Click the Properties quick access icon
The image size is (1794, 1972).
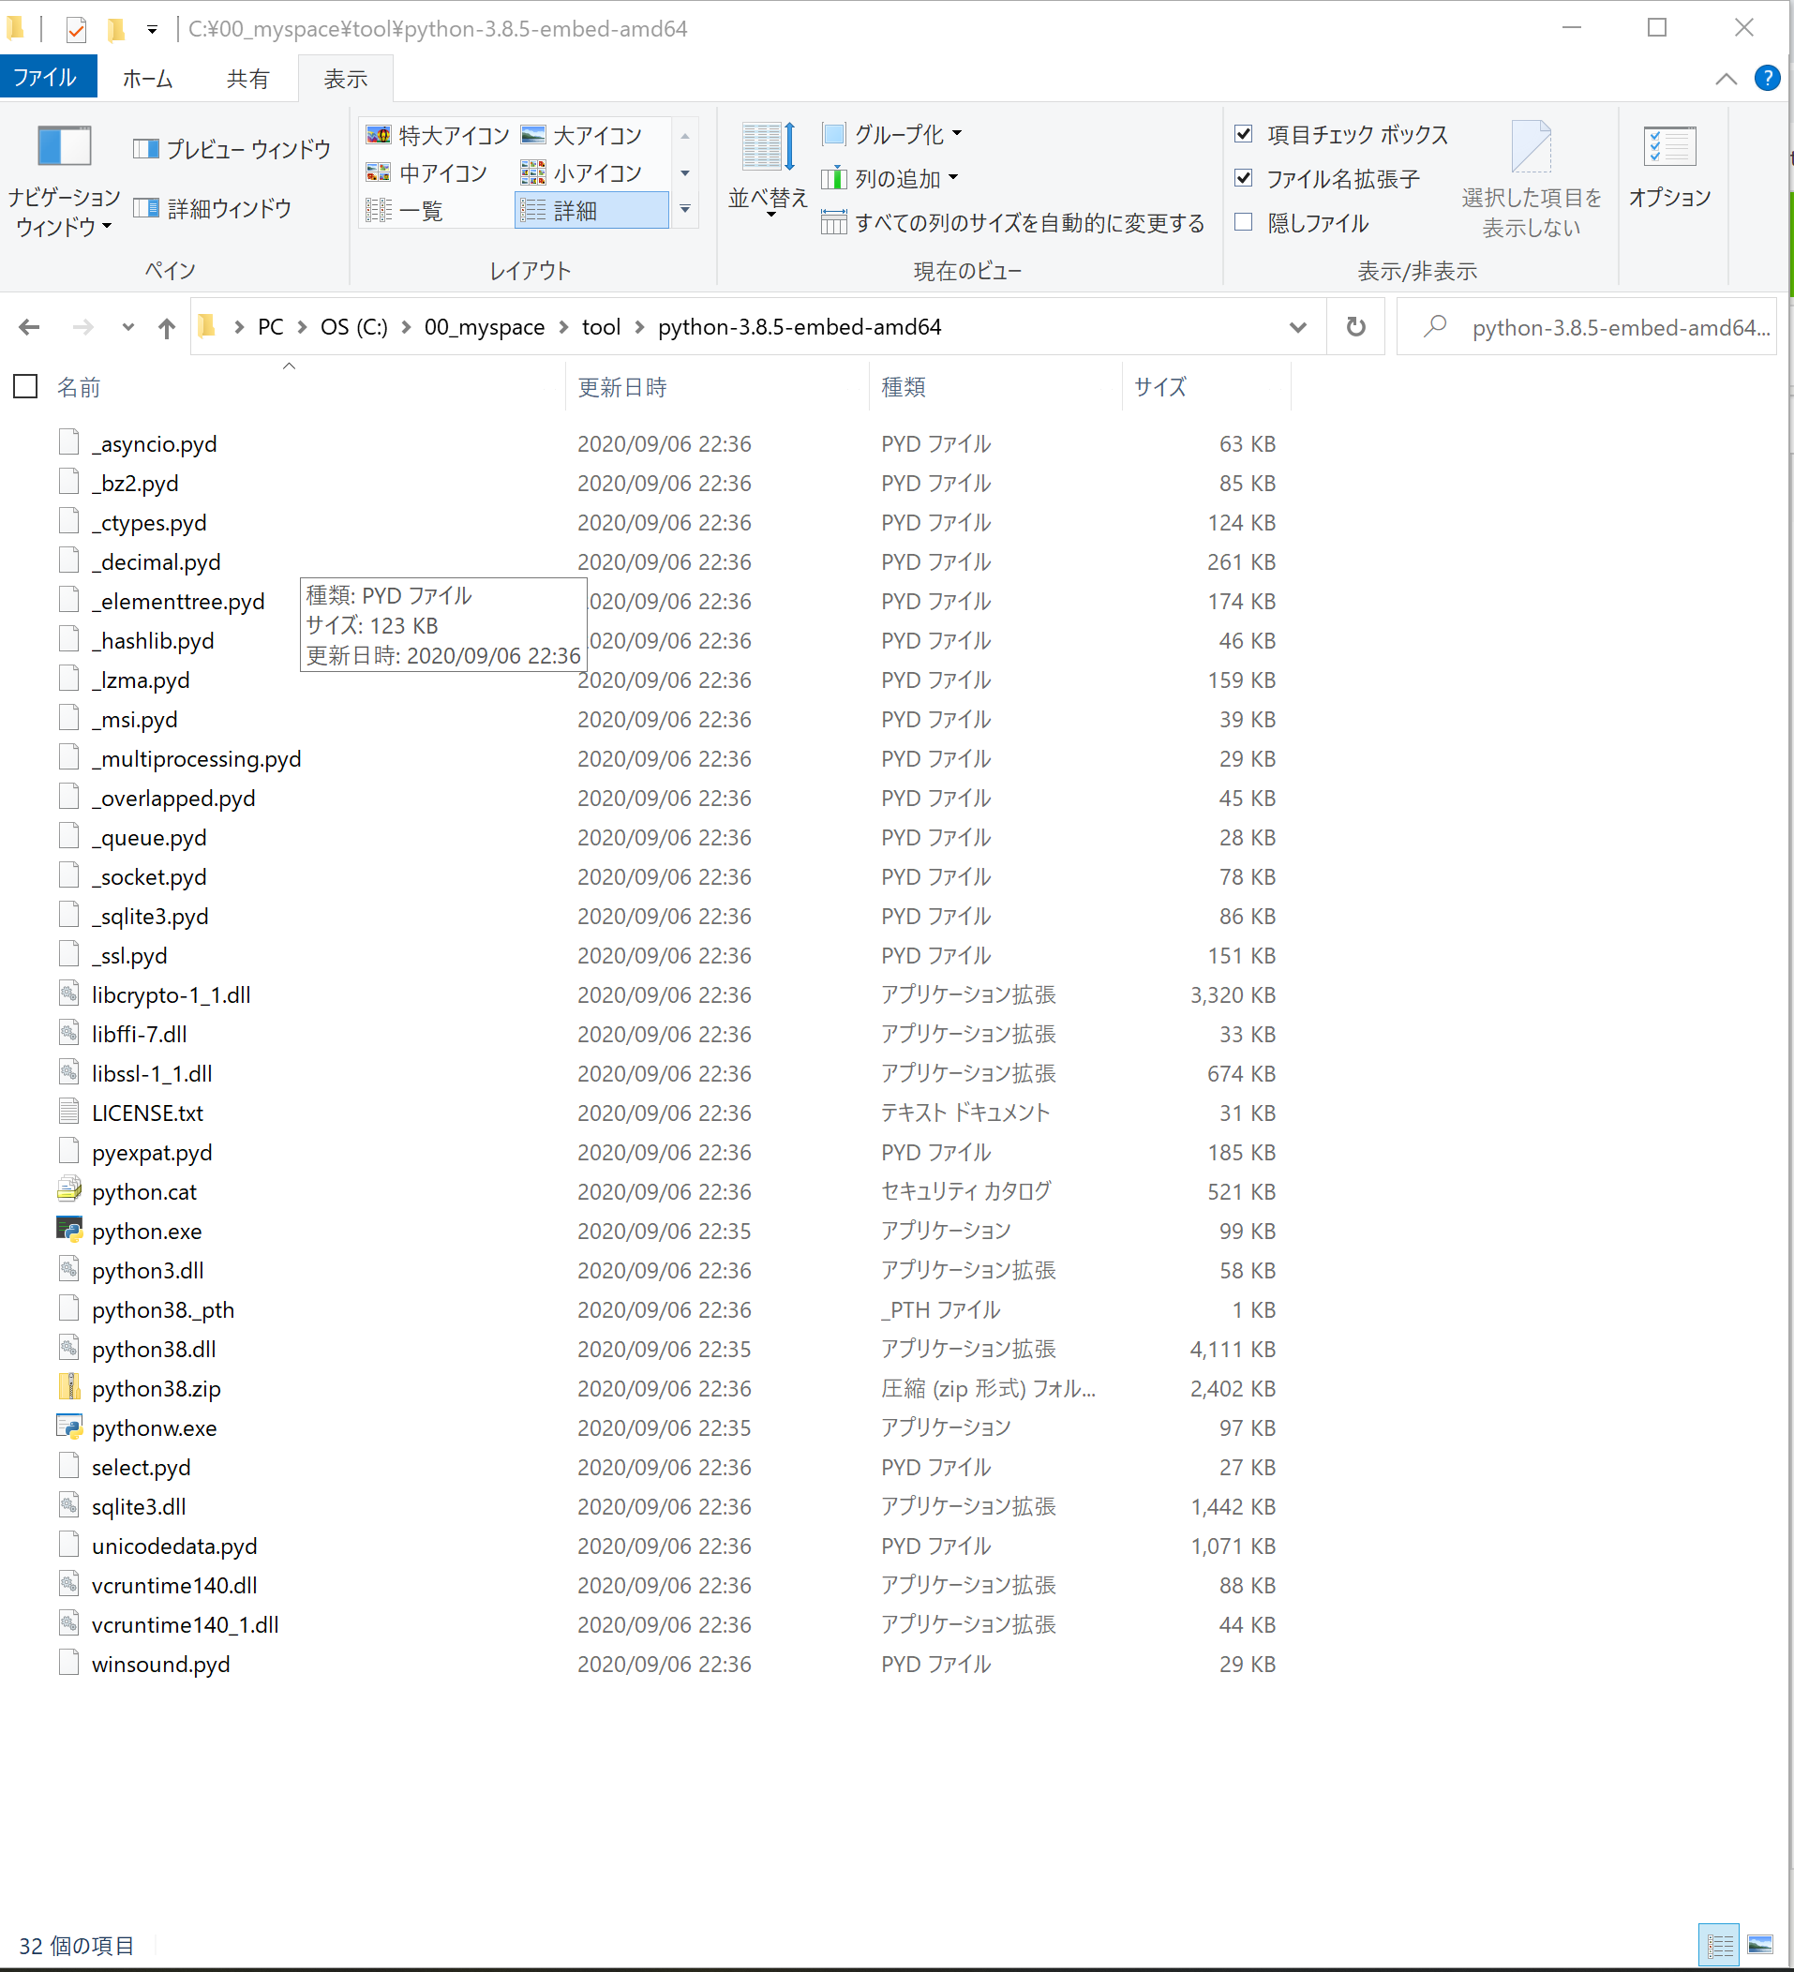click(75, 29)
